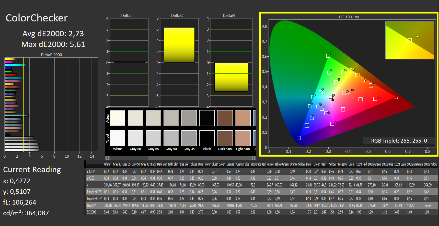This screenshot has height=226, width=439.
Task: Select the Target Light Skin swatch
Action: [x=243, y=138]
